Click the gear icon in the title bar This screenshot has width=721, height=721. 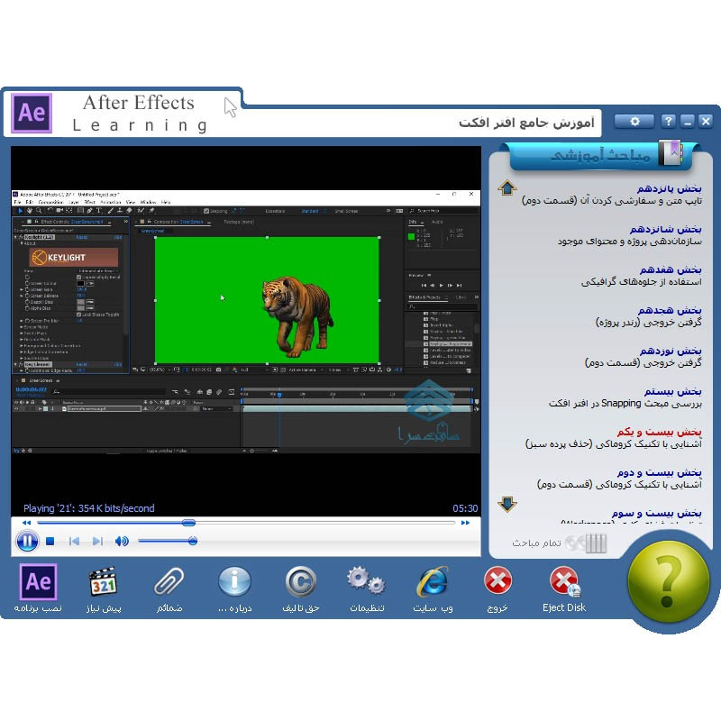[x=634, y=120]
